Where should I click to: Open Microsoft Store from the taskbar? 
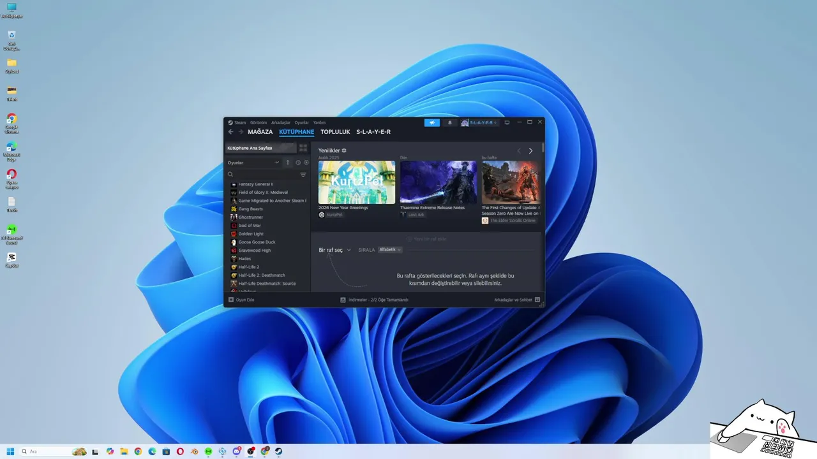click(x=166, y=451)
